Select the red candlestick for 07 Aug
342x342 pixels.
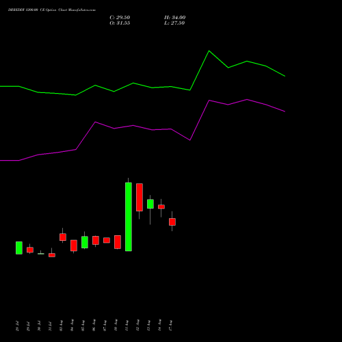pyautogui.click(x=107, y=240)
